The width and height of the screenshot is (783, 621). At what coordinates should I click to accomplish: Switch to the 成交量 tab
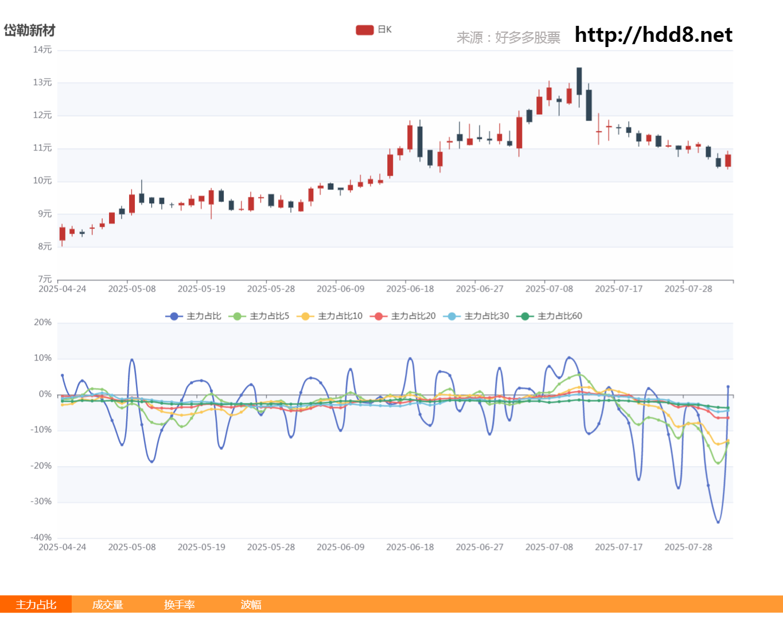point(107,604)
